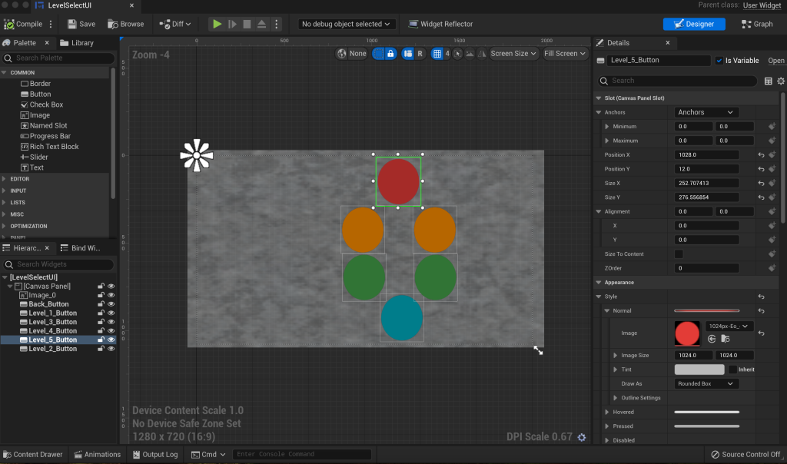Screen dimensions: 787x464
Task: Open the Content Drawer
Action: pyautogui.click(x=33, y=455)
